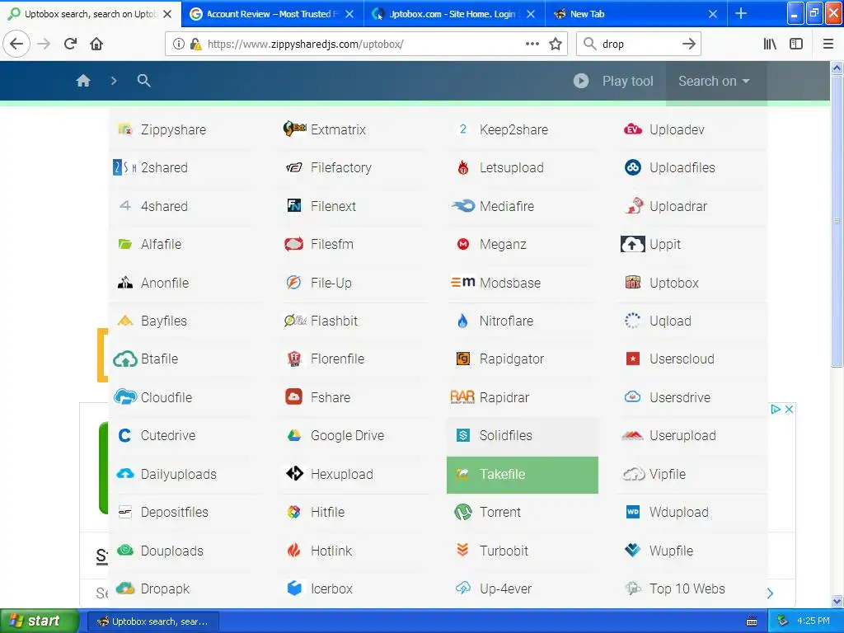The width and height of the screenshot is (844, 633).
Task: Close the advertisement with X icon
Action: [x=789, y=409]
